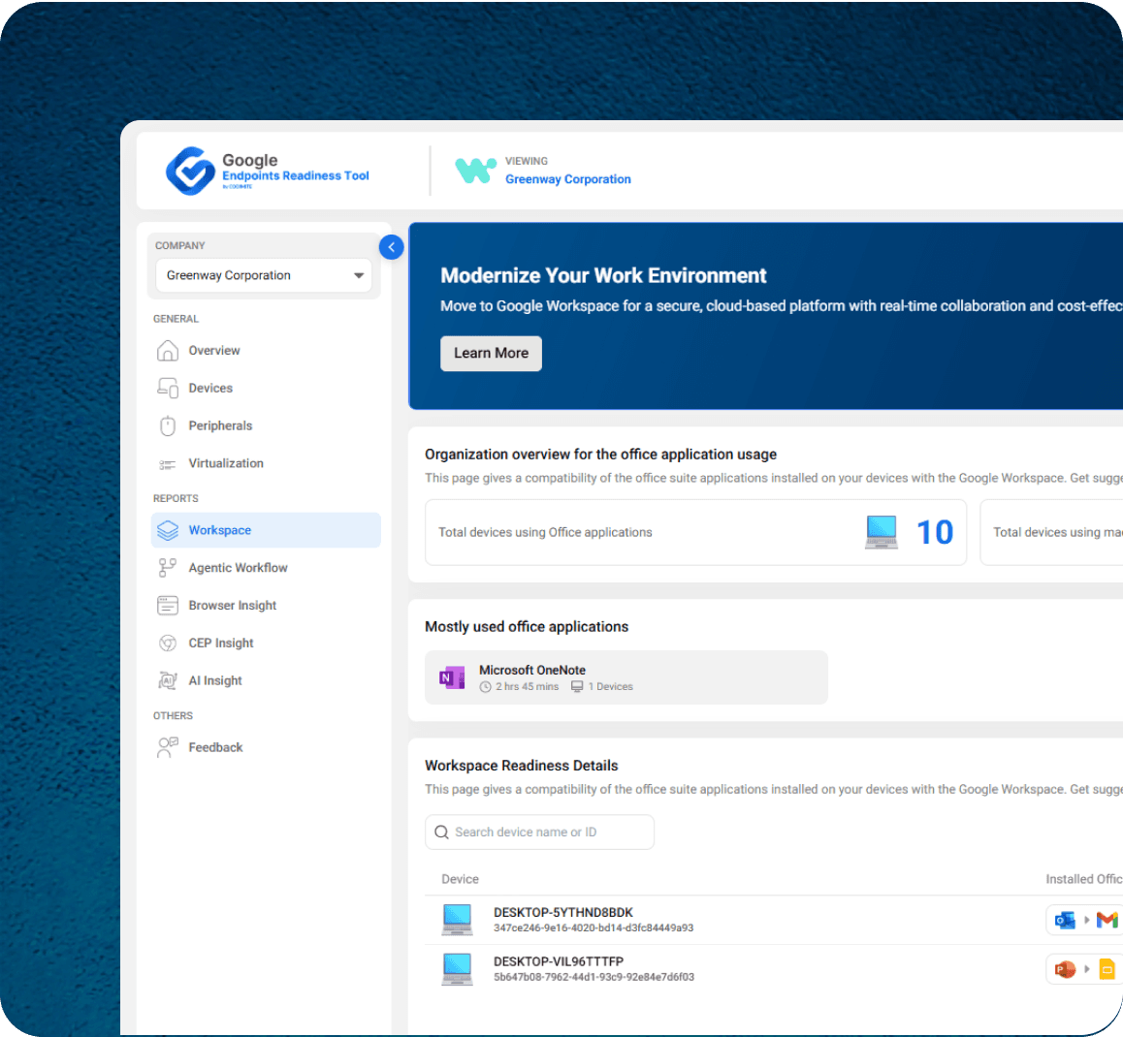Open the Greenway Corporation company dropdown
Screen dimensions: 1123x1037
coord(264,275)
